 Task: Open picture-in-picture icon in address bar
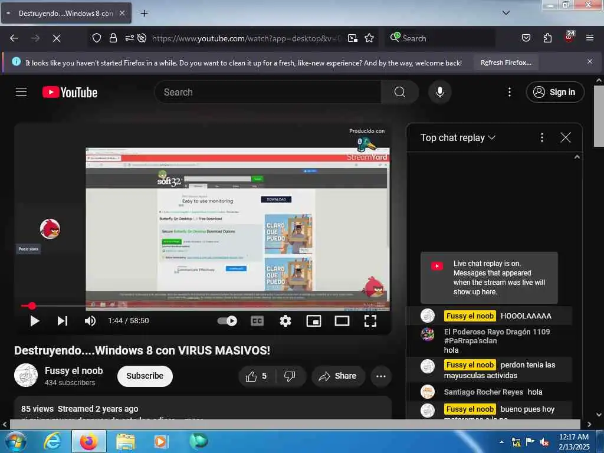tap(353, 38)
